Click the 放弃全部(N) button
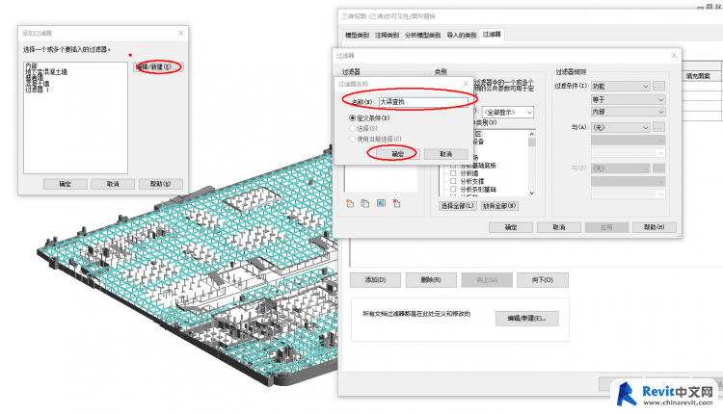Viewport: 723px width, 414px height. [x=499, y=206]
